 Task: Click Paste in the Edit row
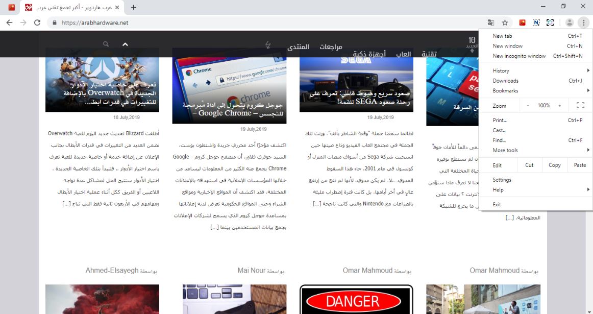coord(580,165)
